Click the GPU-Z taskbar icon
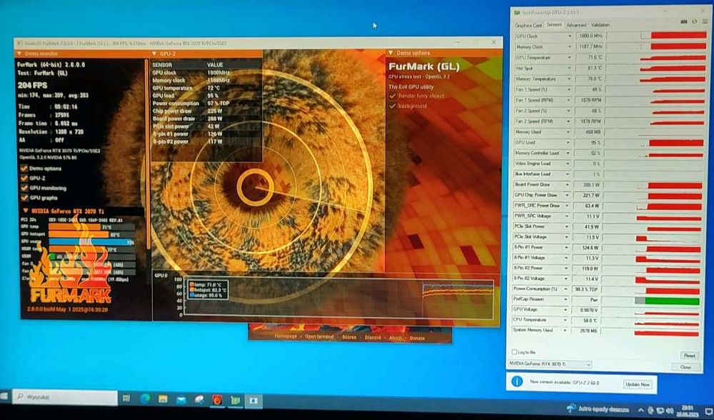The height and width of the screenshot is (420, 714). point(236,401)
